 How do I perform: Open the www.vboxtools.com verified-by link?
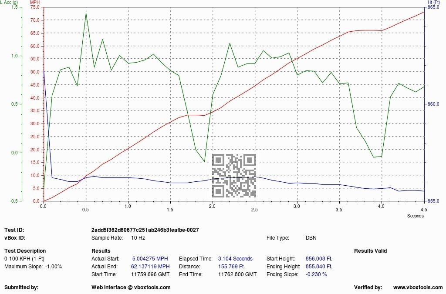[x=418, y=287]
